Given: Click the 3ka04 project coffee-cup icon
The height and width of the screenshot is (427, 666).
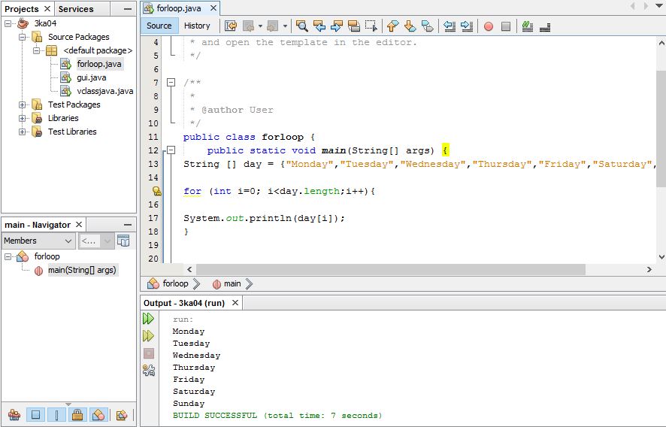Looking at the screenshot, I should (x=23, y=23).
